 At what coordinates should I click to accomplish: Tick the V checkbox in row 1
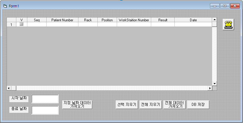(21, 24)
